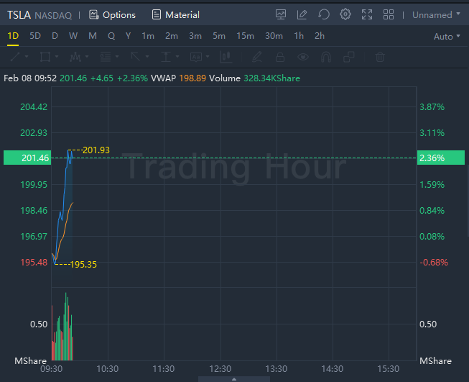469x382 pixels.
Task: Select the 1m interval tab
Action: pos(148,36)
